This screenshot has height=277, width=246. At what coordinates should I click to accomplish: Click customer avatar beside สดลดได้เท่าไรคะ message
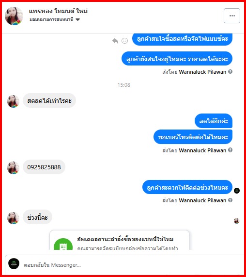tap(13, 101)
